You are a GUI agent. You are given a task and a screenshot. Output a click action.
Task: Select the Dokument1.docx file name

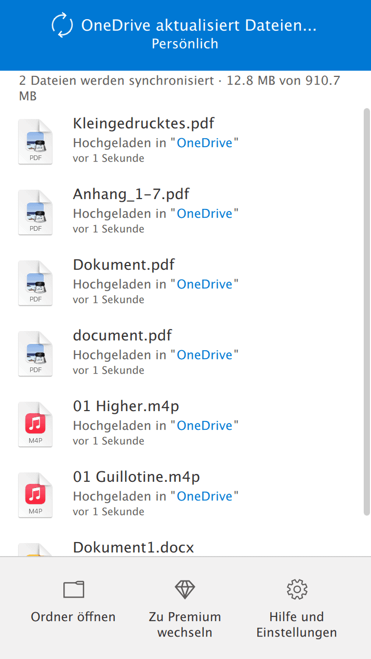tap(134, 547)
